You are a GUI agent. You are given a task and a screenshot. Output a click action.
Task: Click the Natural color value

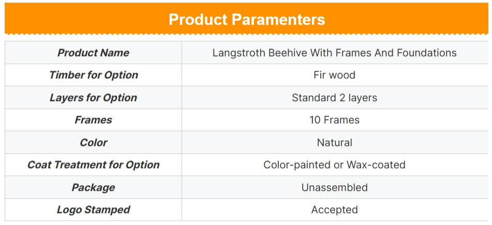pyautogui.click(x=335, y=142)
